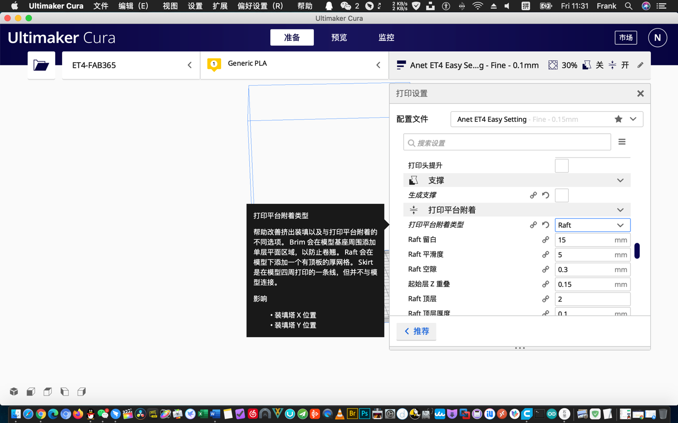Click the reset arrow next to 打印平台附着类型

click(545, 225)
